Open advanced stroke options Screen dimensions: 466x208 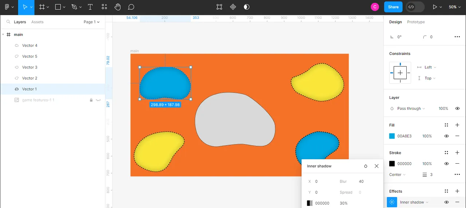tap(457, 175)
